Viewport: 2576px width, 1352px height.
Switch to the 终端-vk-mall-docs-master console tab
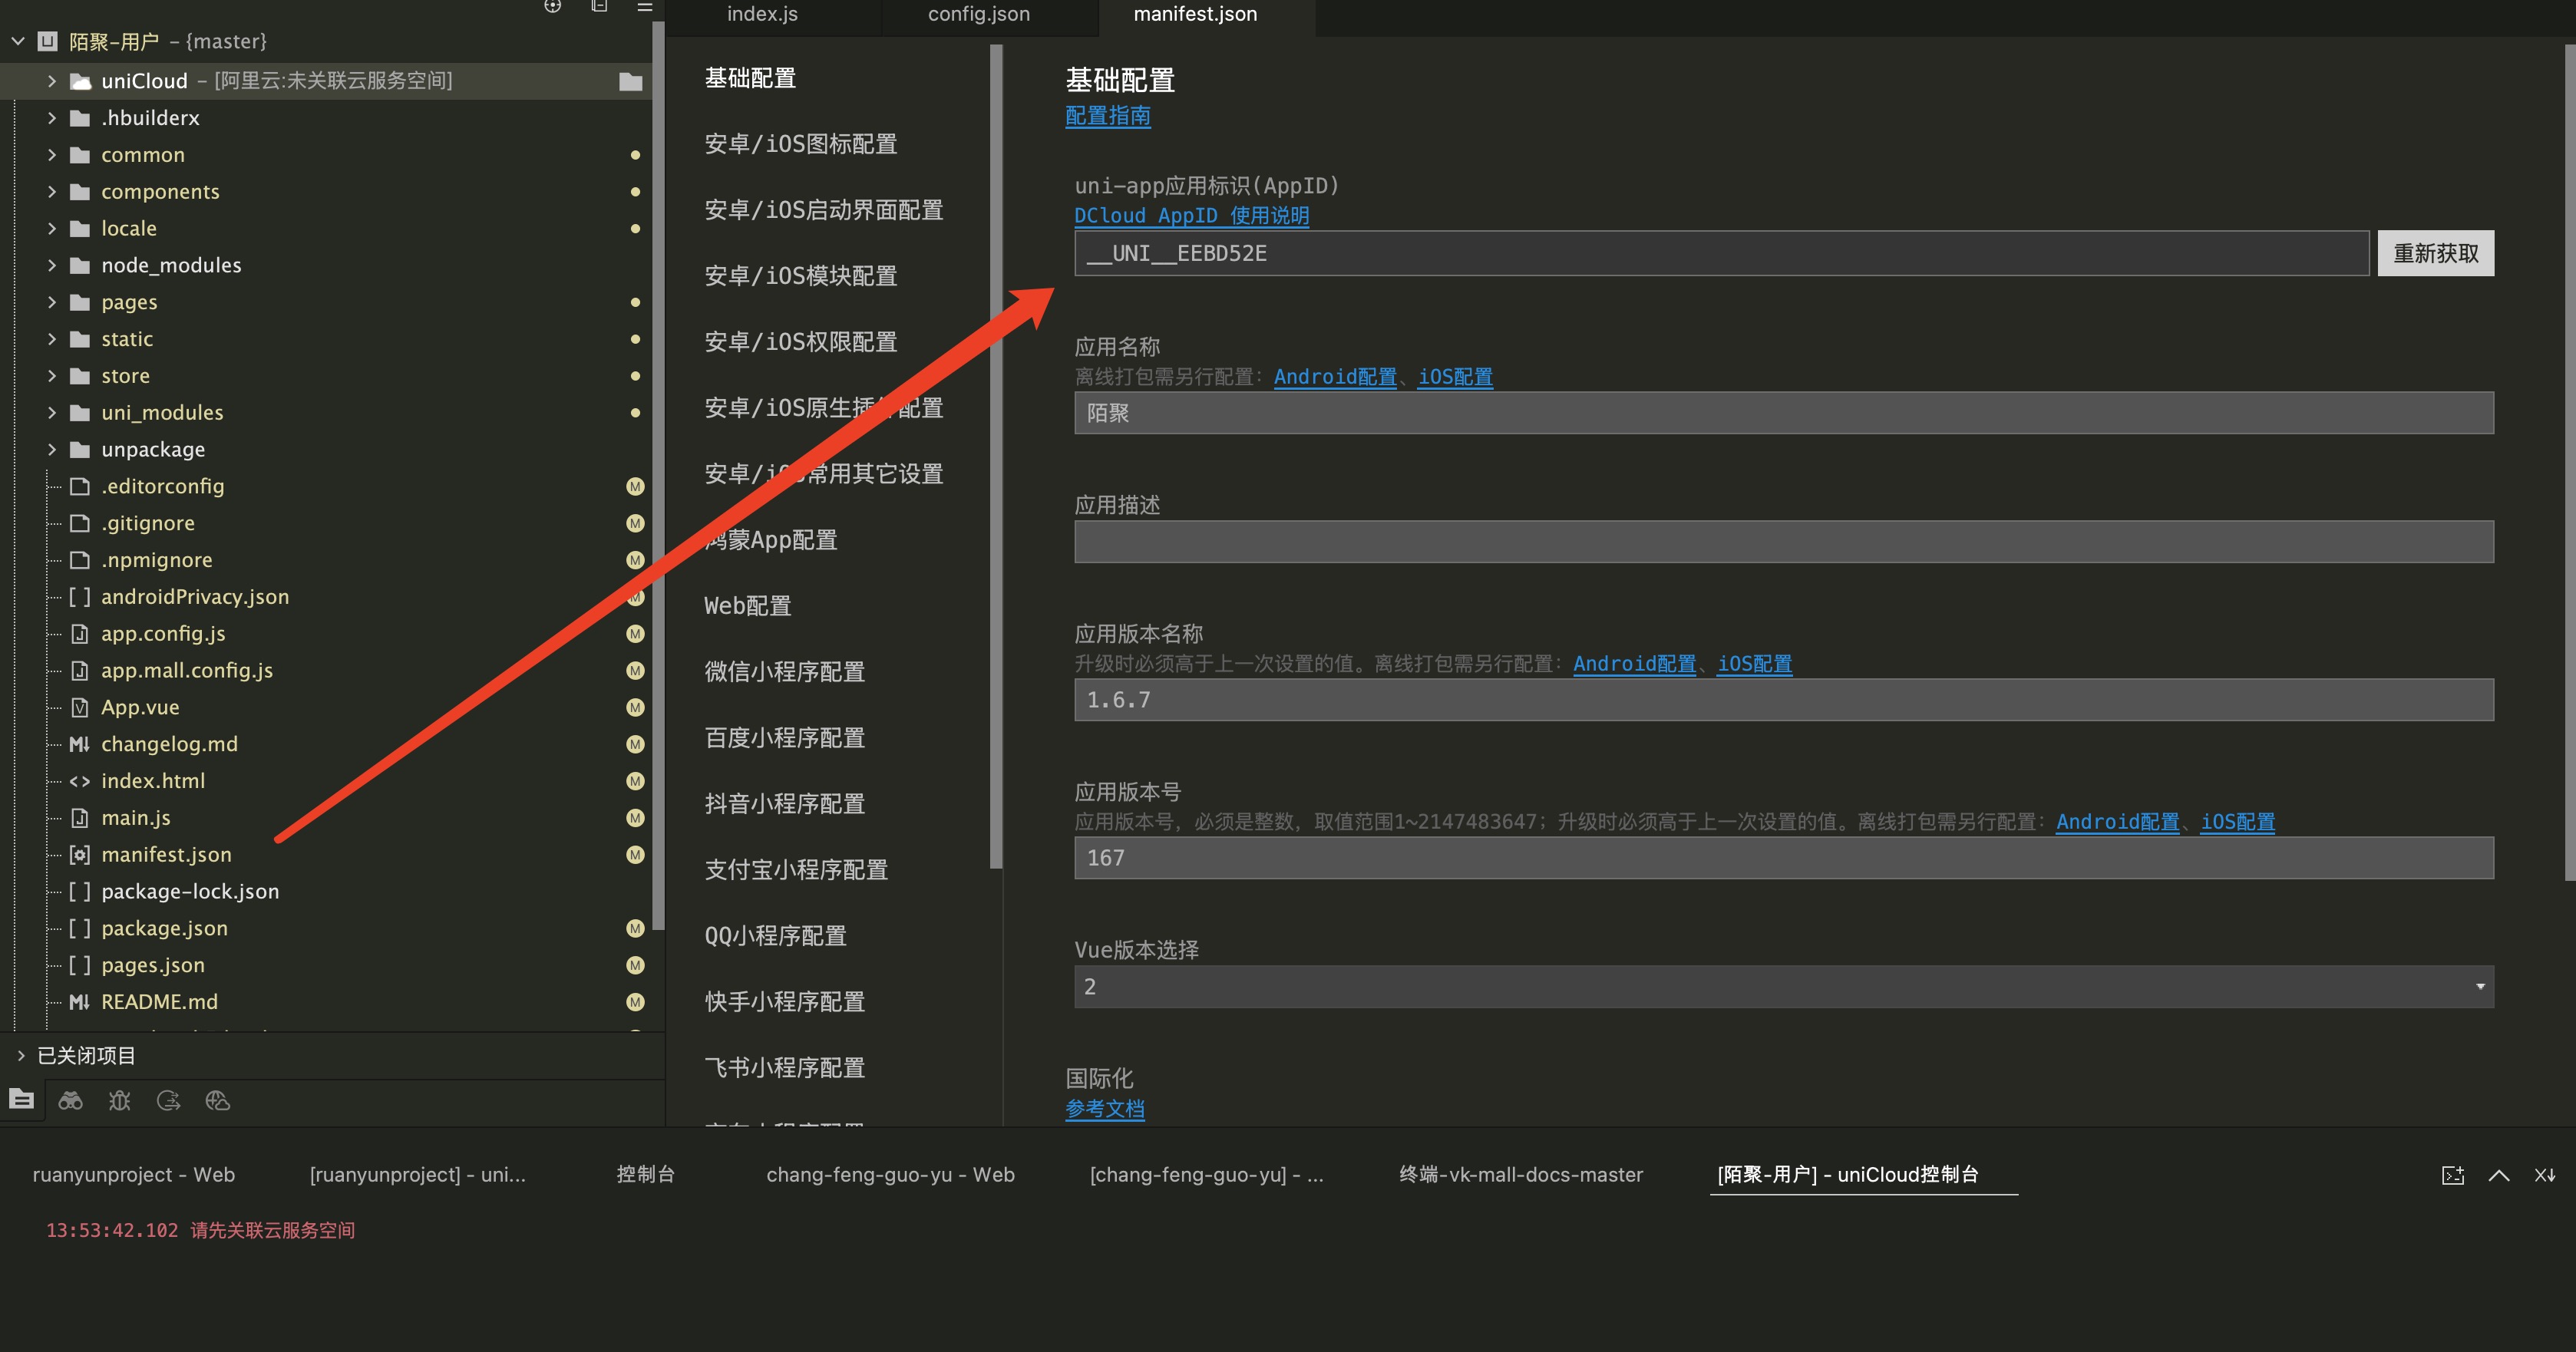pyautogui.click(x=1520, y=1174)
